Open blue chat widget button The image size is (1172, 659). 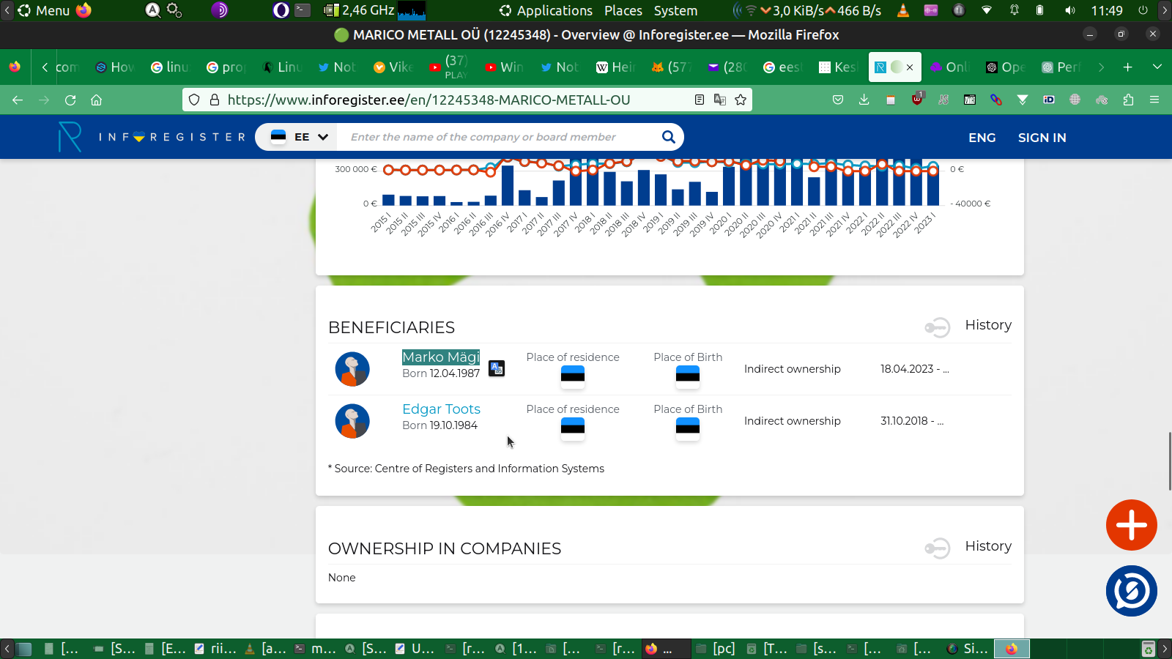click(x=1131, y=591)
